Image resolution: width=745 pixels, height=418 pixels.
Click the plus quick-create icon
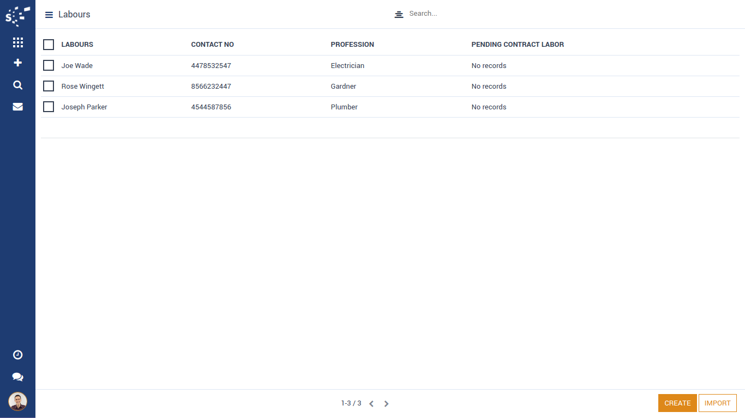coord(17,63)
